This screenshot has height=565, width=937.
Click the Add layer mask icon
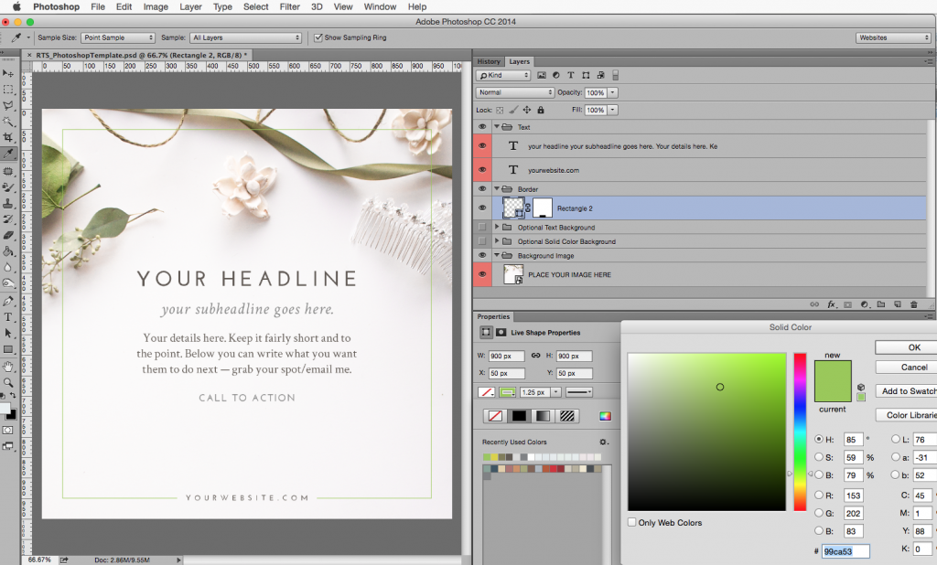pos(846,304)
